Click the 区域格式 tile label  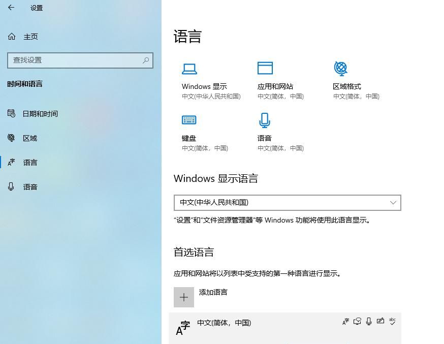click(x=347, y=86)
